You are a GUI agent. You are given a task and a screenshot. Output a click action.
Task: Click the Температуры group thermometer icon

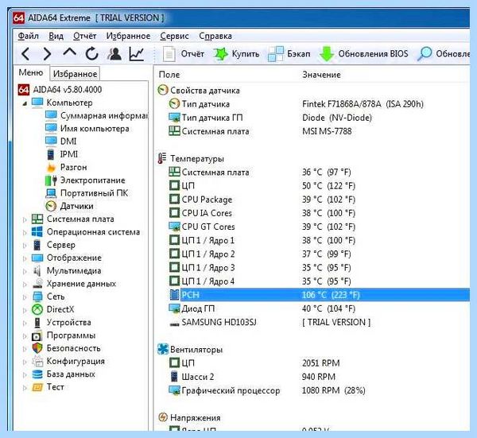162,158
